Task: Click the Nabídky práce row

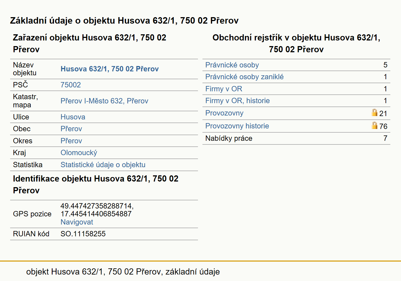Action: pyautogui.click(x=296, y=138)
